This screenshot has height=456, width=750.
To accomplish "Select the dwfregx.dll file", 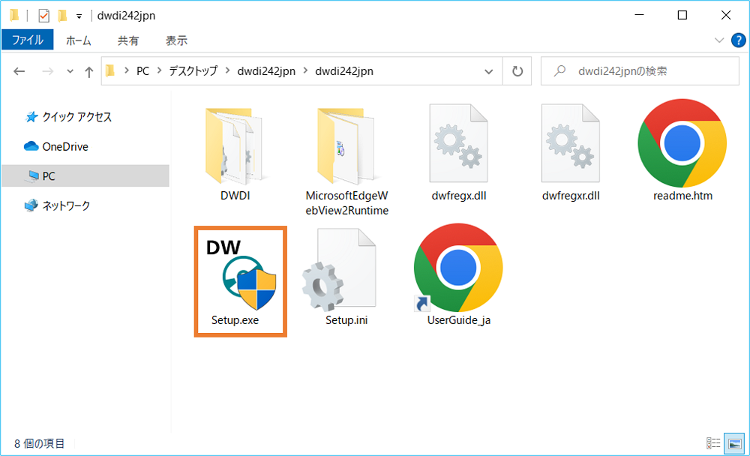I will [459, 153].
